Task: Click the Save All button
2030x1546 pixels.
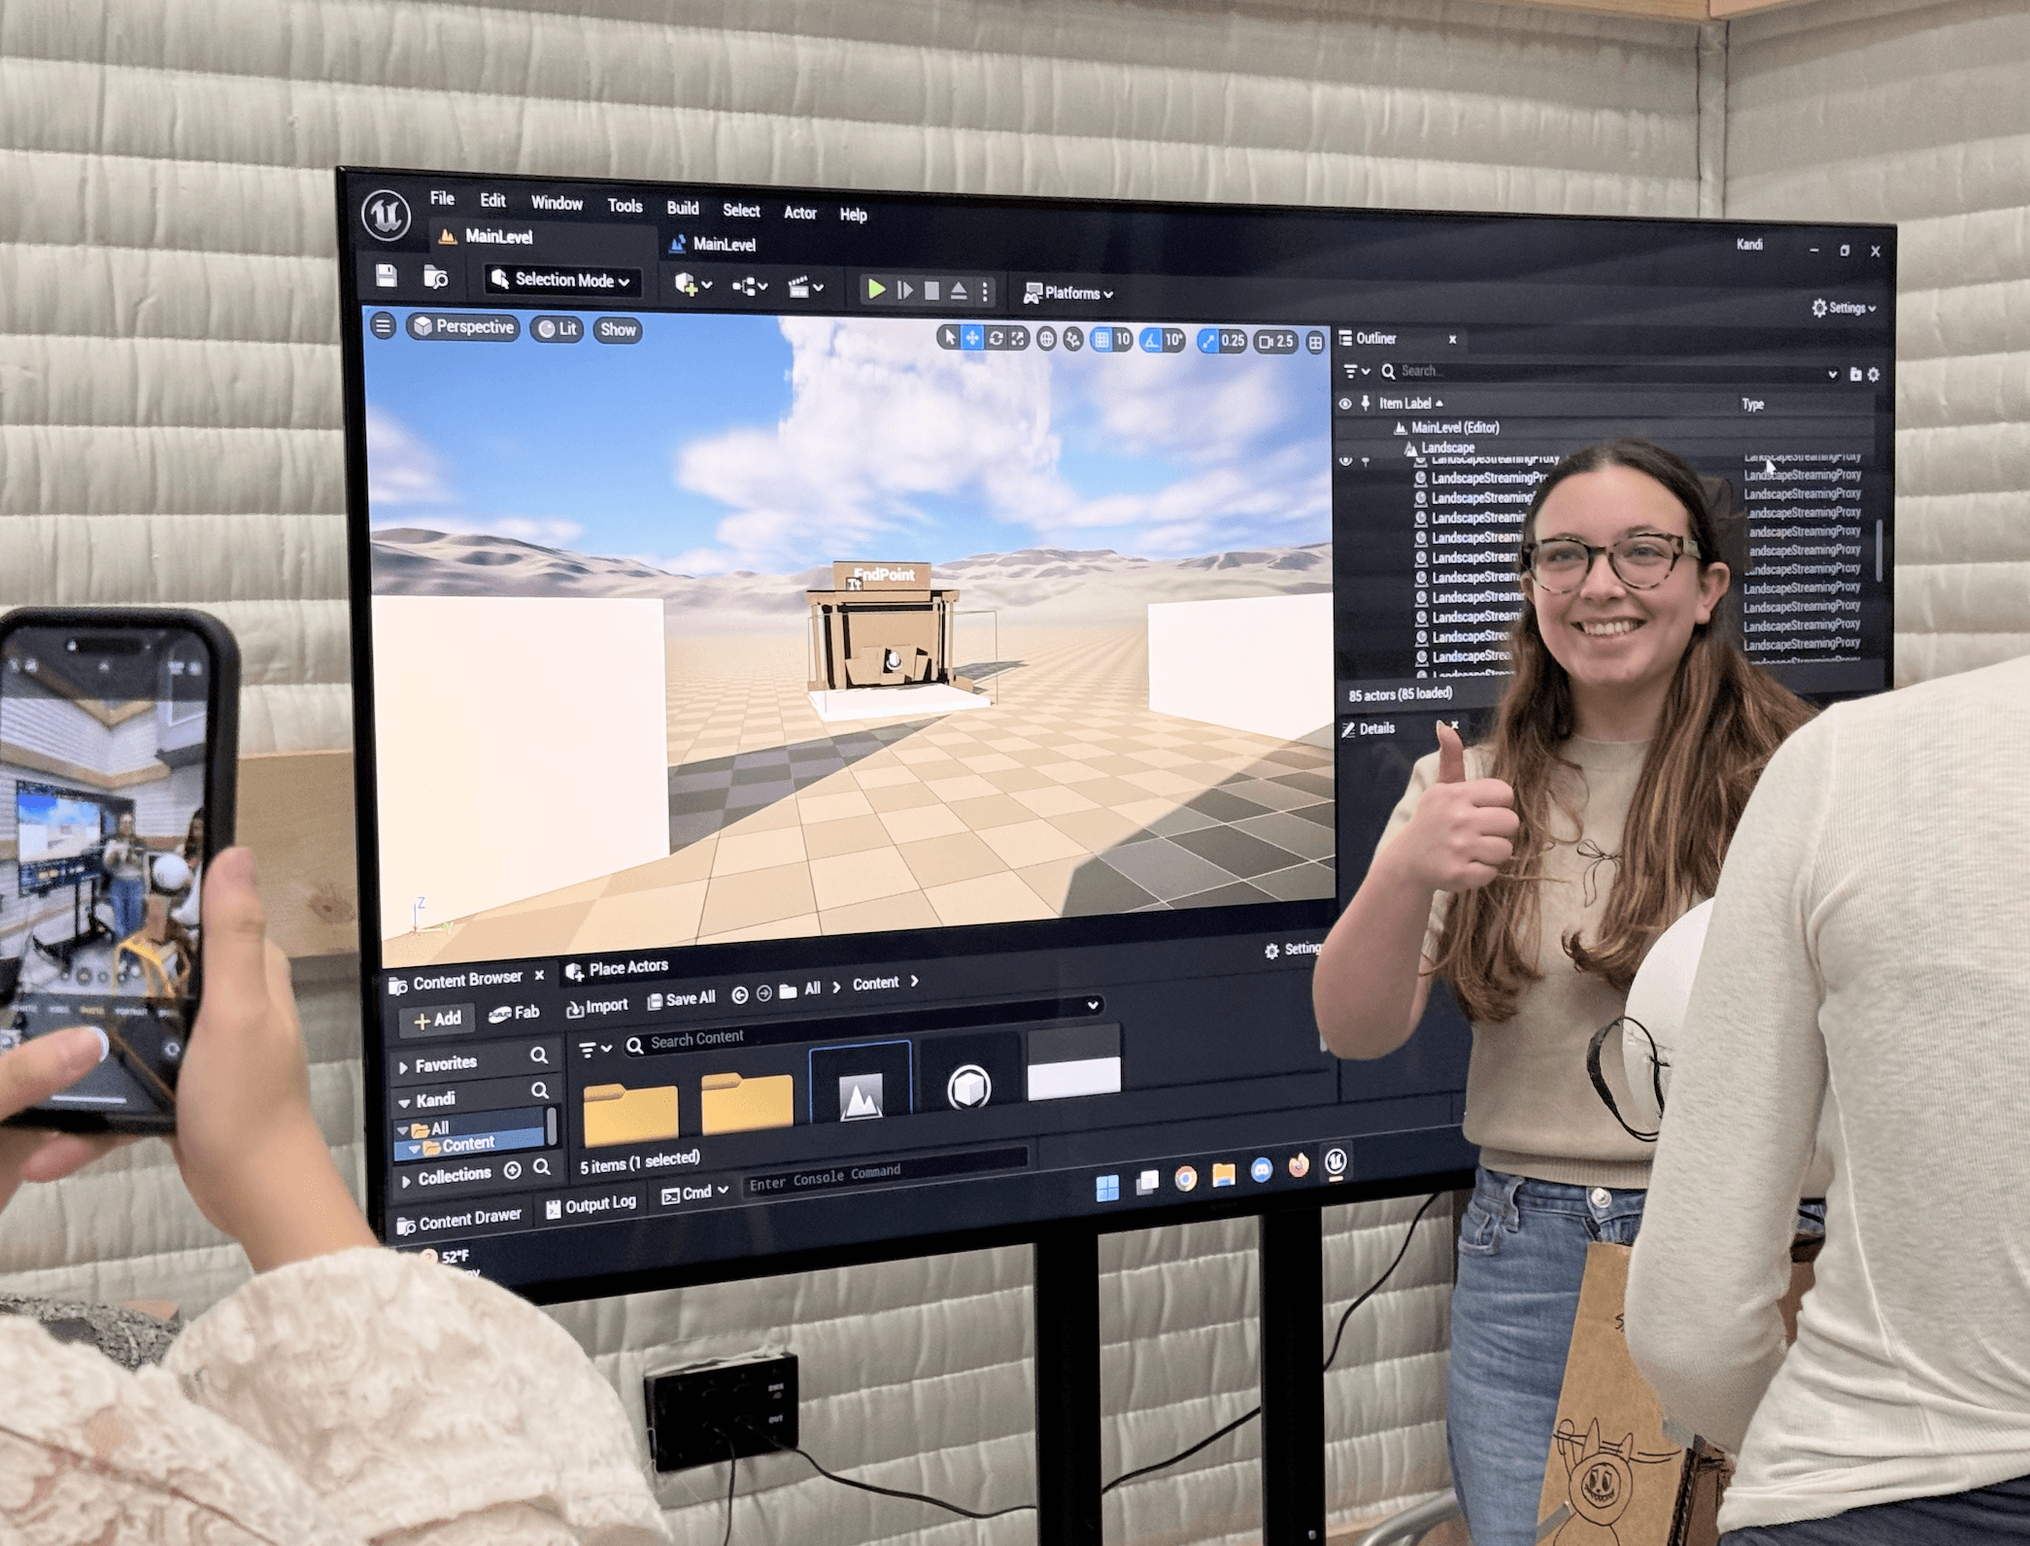Action: click(x=682, y=998)
